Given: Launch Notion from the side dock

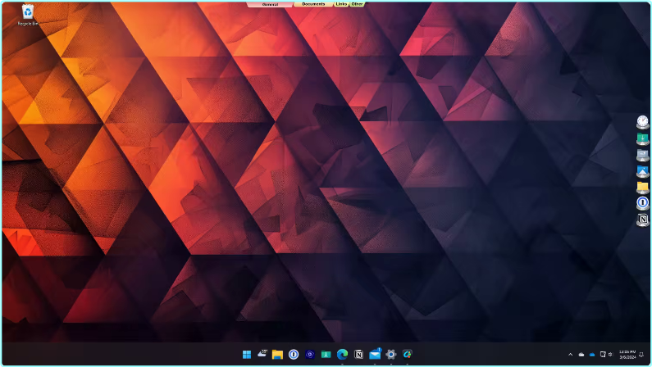Looking at the screenshot, I should tap(642, 220).
